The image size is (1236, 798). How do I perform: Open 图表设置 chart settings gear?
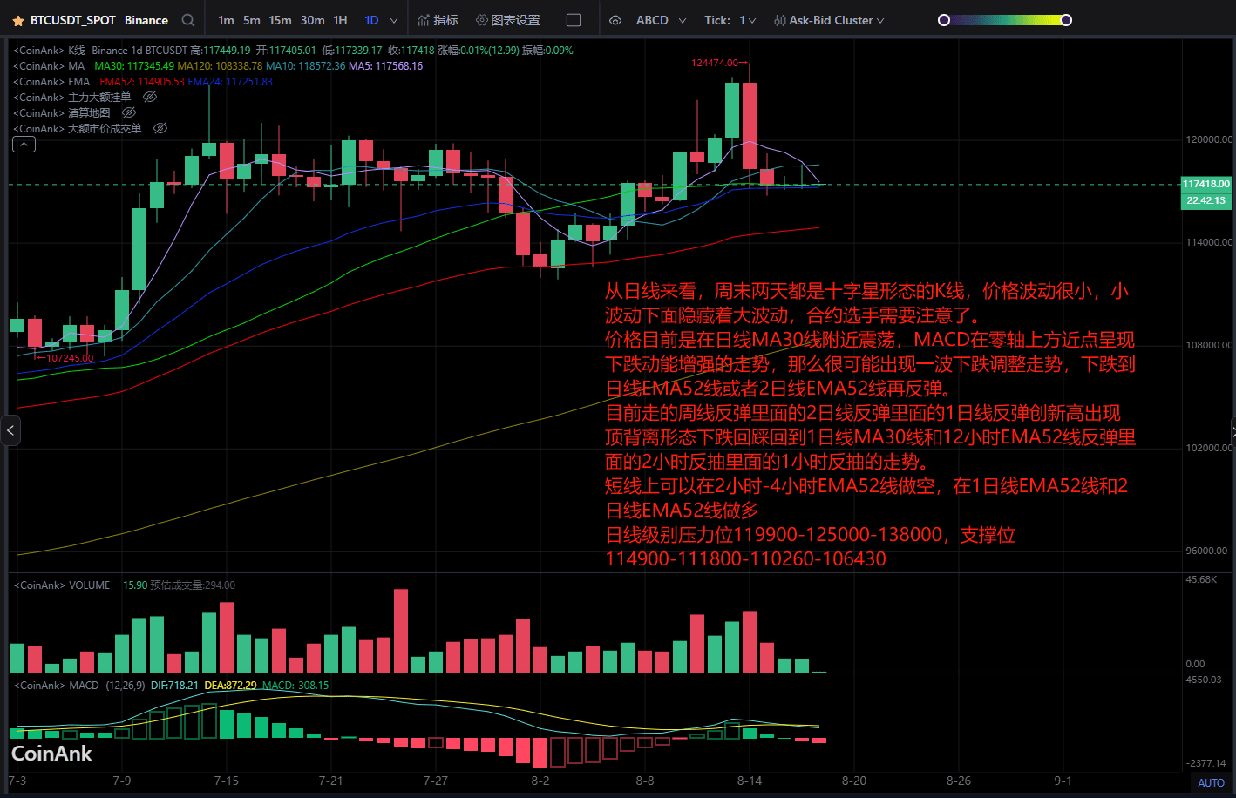coord(482,20)
